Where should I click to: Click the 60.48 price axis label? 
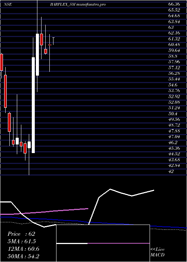coord(174,45)
